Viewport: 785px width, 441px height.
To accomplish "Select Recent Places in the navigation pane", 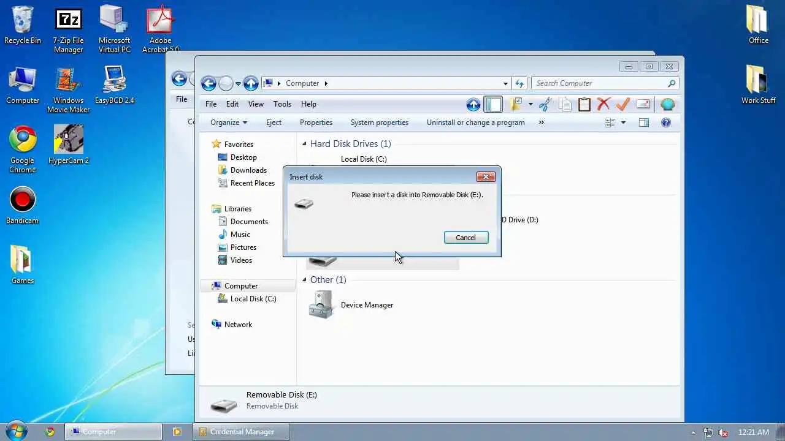I will coord(247,183).
